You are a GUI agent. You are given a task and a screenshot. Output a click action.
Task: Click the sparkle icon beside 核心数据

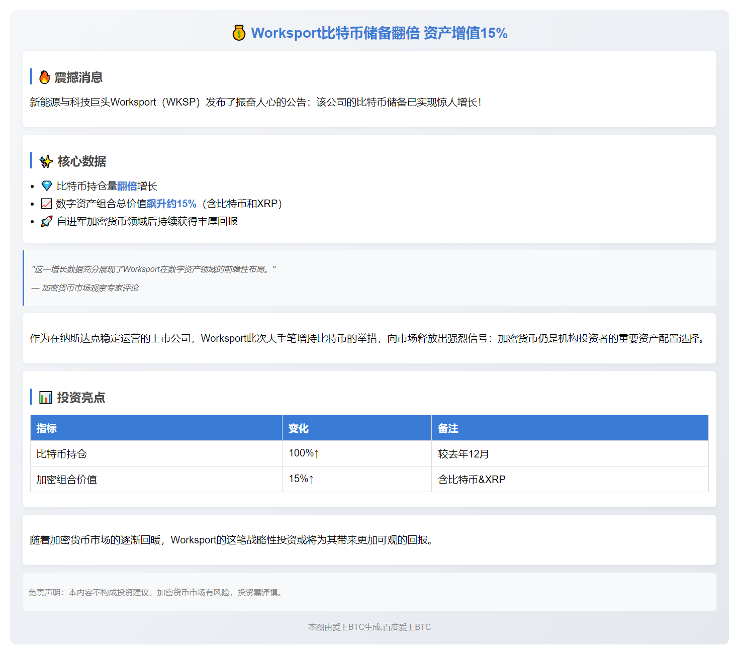pyautogui.click(x=46, y=161)
